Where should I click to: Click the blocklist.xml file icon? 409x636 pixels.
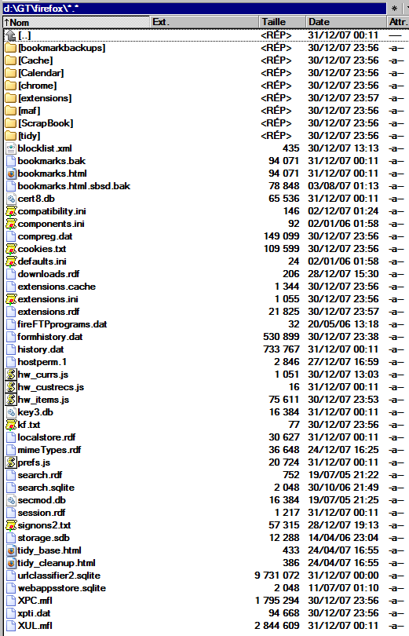(11, 149)
